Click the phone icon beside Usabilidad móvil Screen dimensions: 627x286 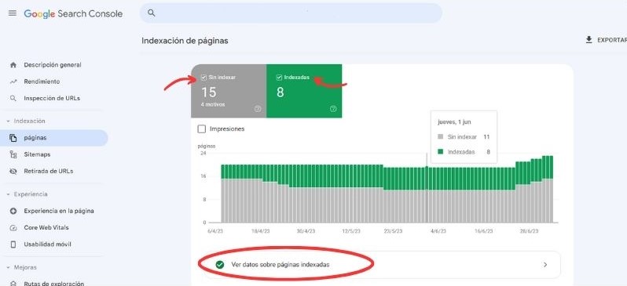pyautogui.click(x=13, y=244)
